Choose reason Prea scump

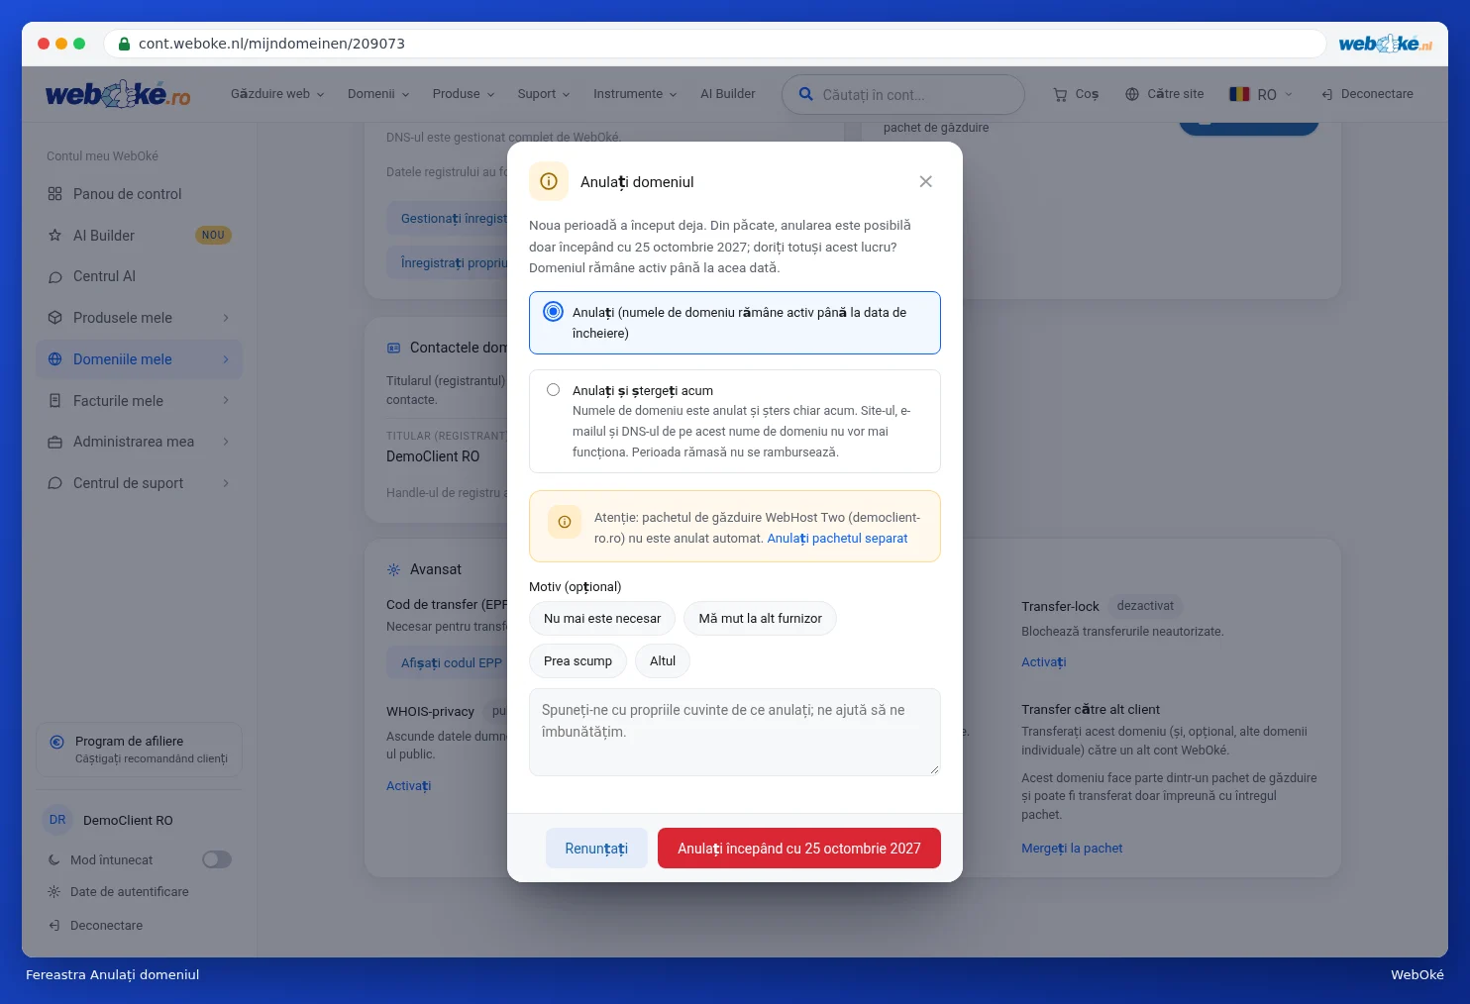pos(577,661)
